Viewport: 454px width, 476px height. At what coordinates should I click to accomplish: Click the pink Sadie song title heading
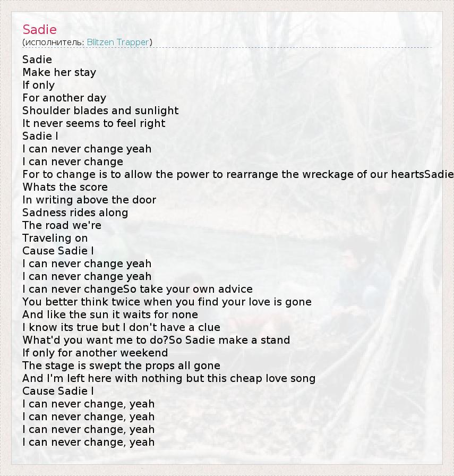pyautogui.click(x=39, y=30)
